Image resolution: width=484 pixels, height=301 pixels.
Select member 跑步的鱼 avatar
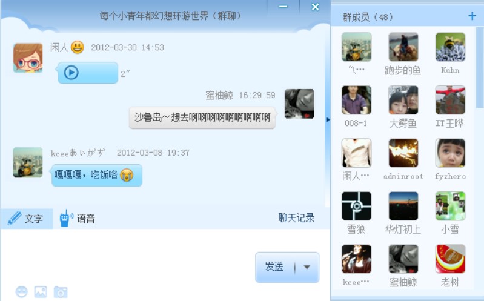pos(403,47)
